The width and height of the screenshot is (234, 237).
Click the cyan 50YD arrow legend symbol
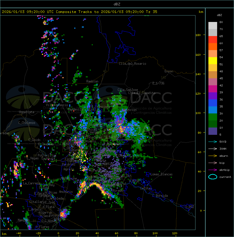213,142
